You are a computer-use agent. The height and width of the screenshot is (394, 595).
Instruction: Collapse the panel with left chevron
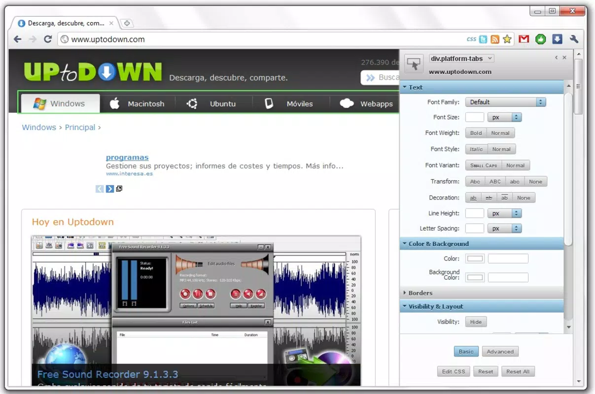coord(557,58)
